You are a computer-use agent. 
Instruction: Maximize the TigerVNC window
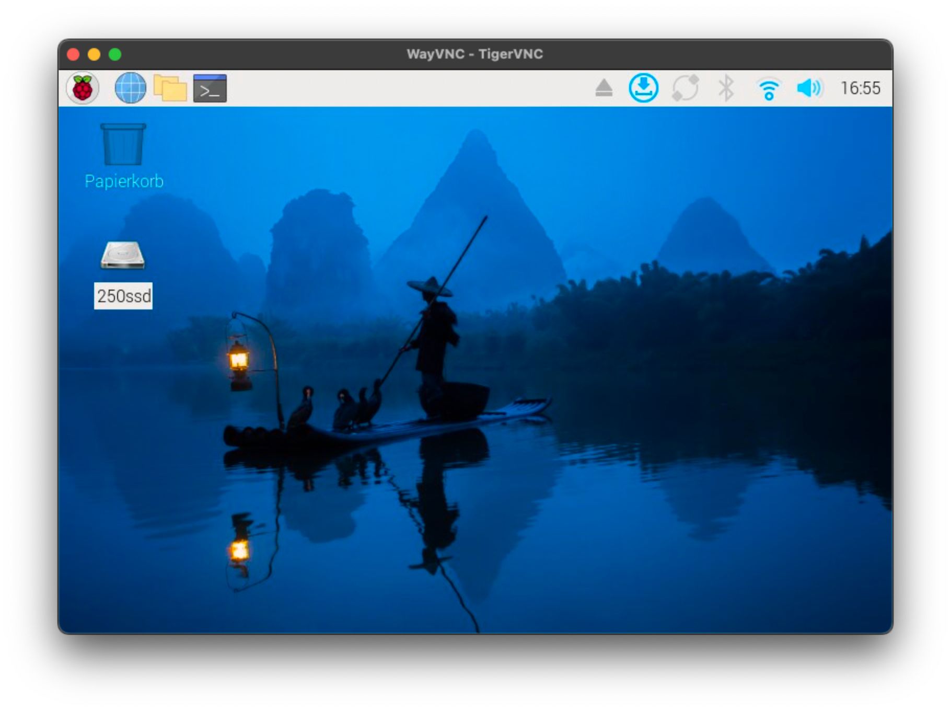tap(115, 54)
